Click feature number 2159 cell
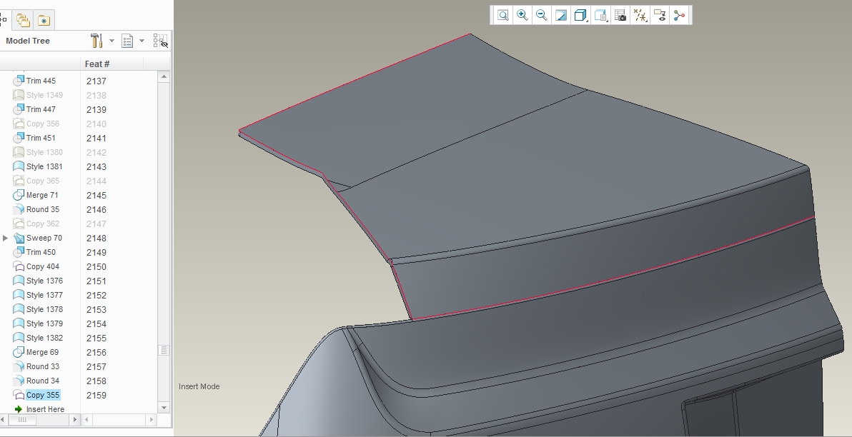Screen dimensions: 852x437 click(x=96, y=395)
